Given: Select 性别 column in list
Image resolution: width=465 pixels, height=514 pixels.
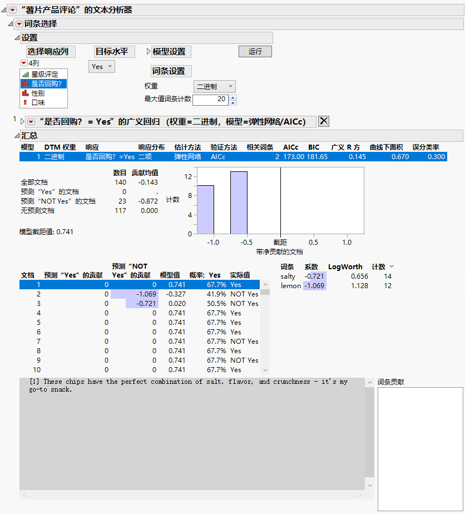Looking at the screenshot, I should [44, 93].
